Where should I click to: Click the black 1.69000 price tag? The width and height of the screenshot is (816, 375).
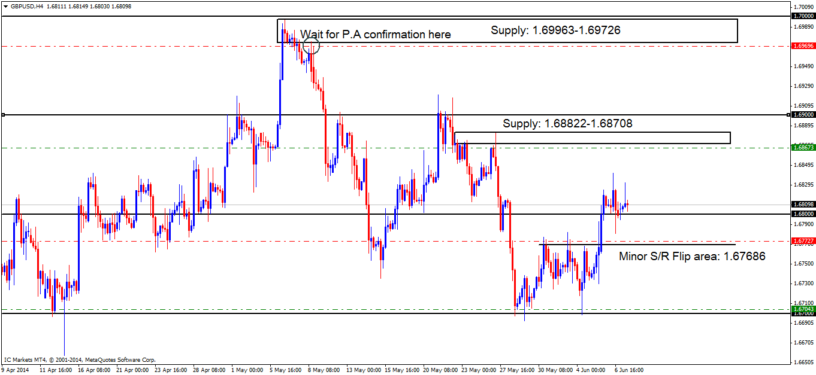(x=803, y=115)
